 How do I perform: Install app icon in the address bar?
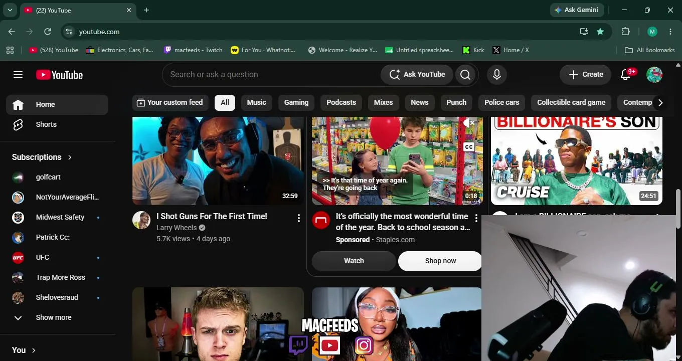[584, 32]
